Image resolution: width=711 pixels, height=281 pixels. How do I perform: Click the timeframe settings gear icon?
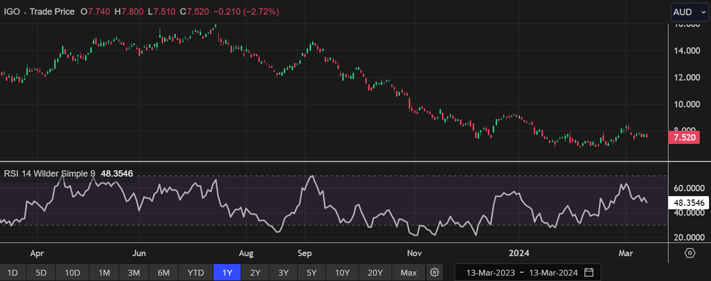[x=434, y=273]
